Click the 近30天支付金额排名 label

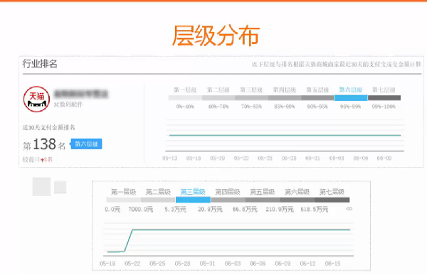click(x=48, y=127)
